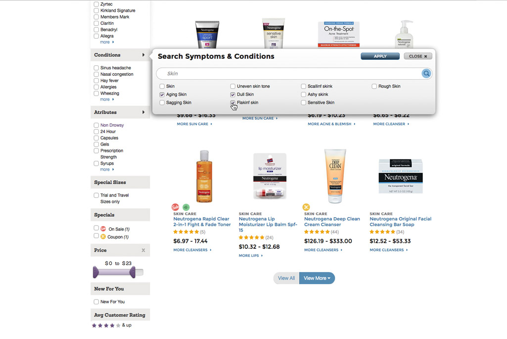
Task: Open More Acne & Blemish link
Action: tap(331, 124)
